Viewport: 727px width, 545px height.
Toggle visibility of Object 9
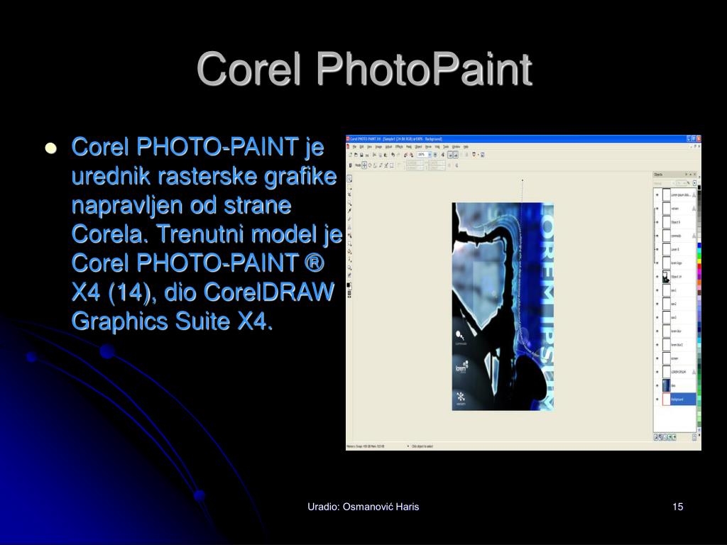[x=657, y=222]
